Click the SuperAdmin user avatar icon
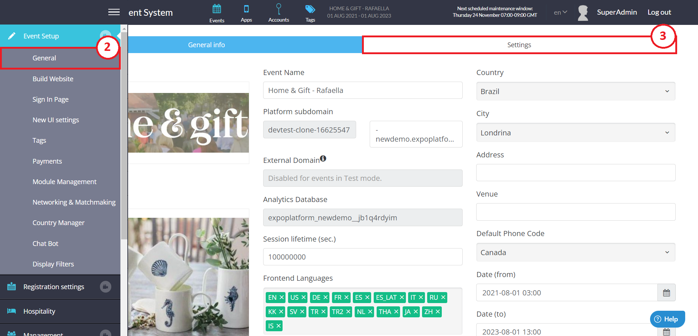This screenshot has width=698, height=336. [583, 13]
